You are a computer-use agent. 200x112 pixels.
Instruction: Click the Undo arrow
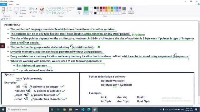[4, 19]
